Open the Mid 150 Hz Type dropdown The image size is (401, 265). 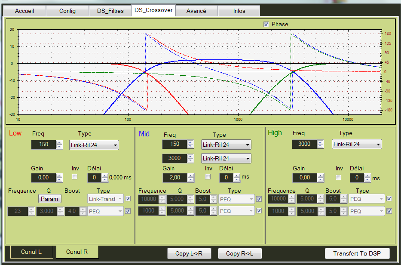pyautogui.click(x=226, y=145)
